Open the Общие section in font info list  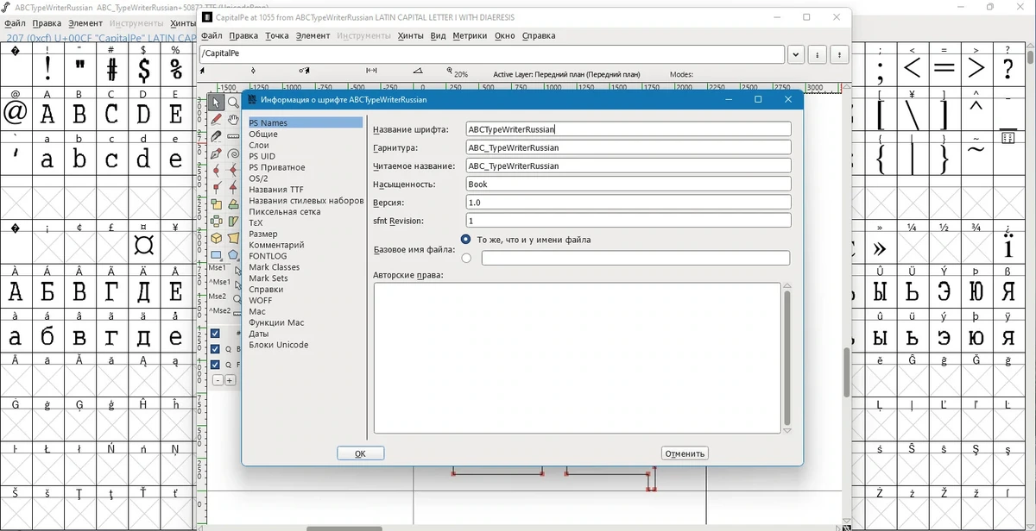263,134
